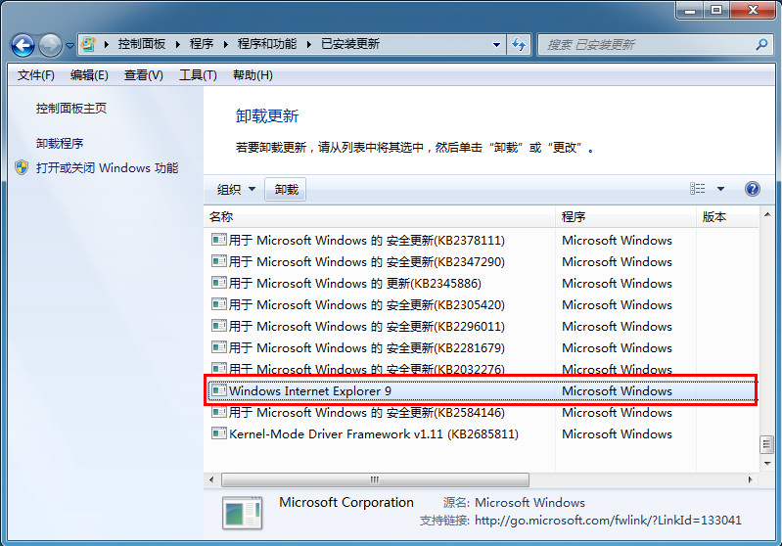Image resolution: width=782 pixels, height=546 pixels.
Task: Click 控制面板 in the address breadcrumb
Action: (x=142, y=44)
